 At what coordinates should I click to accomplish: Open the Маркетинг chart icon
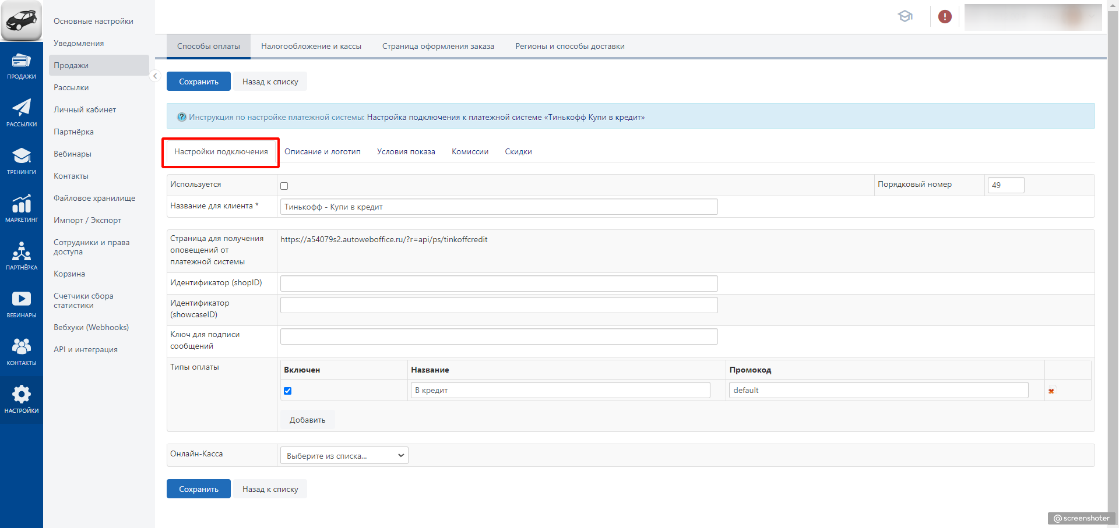(22, 208)
